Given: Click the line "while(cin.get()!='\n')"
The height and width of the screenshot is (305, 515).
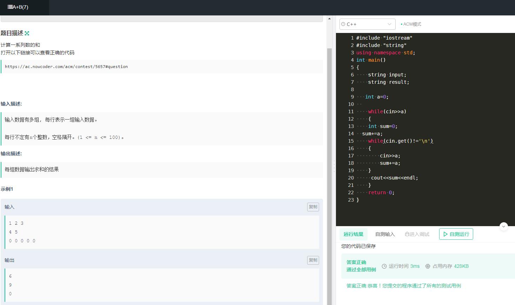Looking at the screenshot, I should tap(401, 141).
